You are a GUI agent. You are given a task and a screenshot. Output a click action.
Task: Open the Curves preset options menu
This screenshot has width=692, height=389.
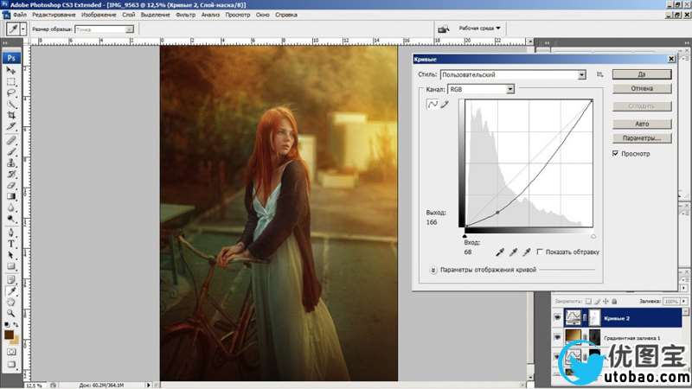[599, 74]
